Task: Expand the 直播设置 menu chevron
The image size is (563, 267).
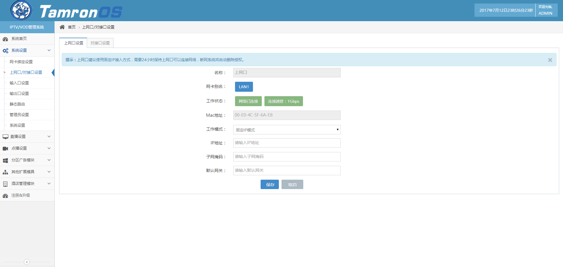Action: 49,136
